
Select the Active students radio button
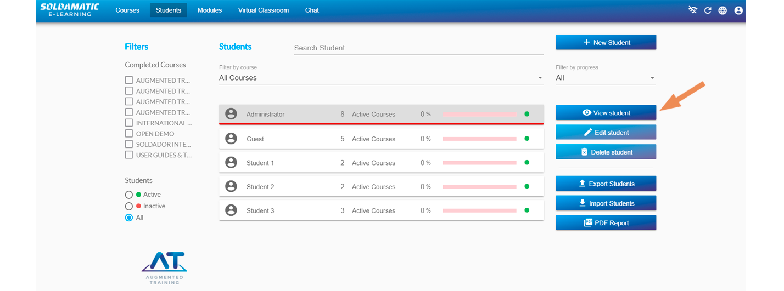click(x=129, y=195)
